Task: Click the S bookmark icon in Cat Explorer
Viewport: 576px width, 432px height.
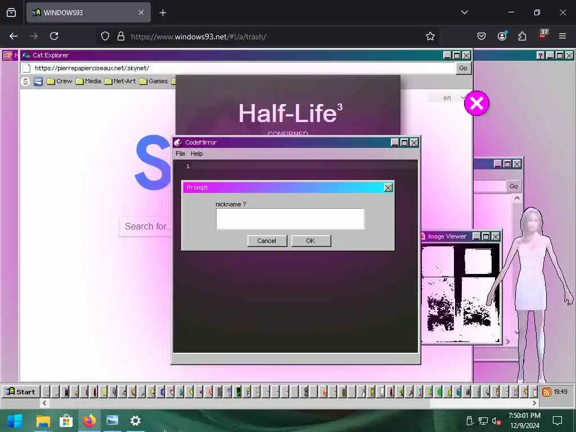Action: click(25, 81)
